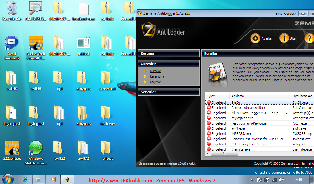Open Kayıtlar in the Görevler list

click(x=155, y=82)
